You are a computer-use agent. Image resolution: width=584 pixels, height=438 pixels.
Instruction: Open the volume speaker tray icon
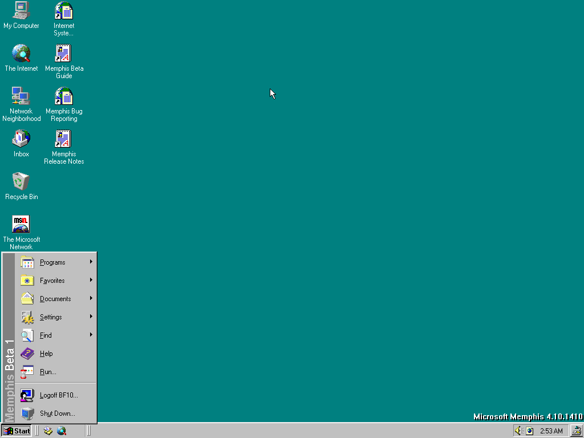(x=519, y=431)
